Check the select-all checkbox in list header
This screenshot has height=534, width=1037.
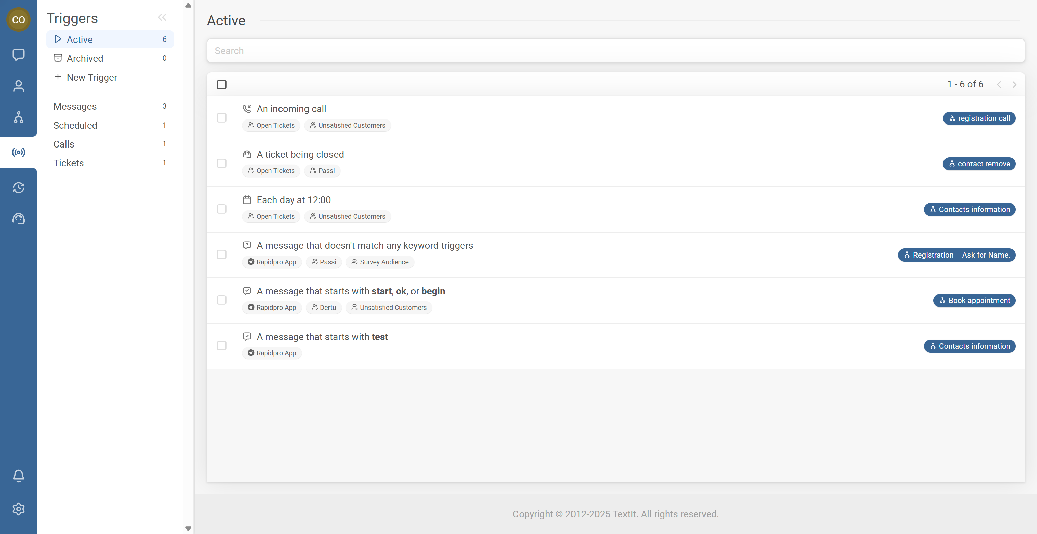[x=221, y=84]
